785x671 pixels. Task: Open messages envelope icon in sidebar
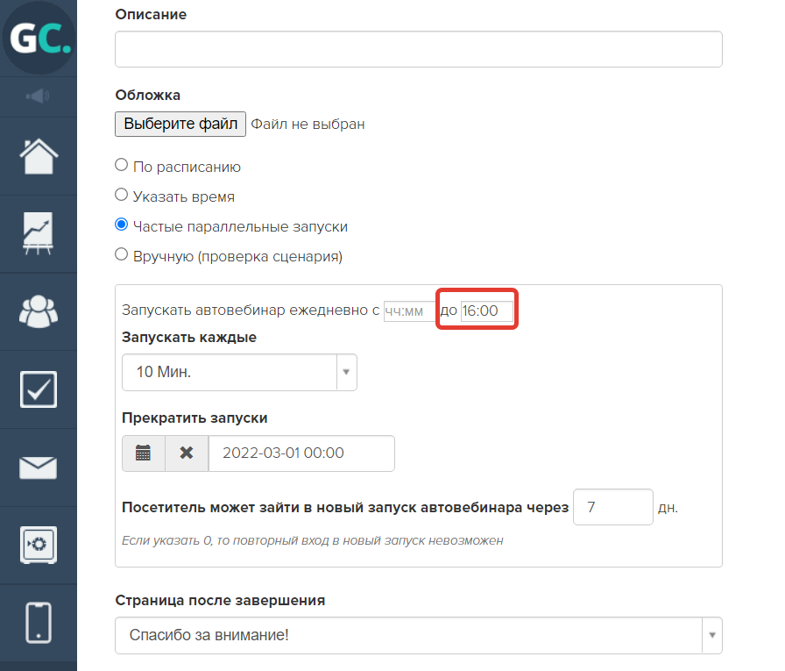pos(38,468)
